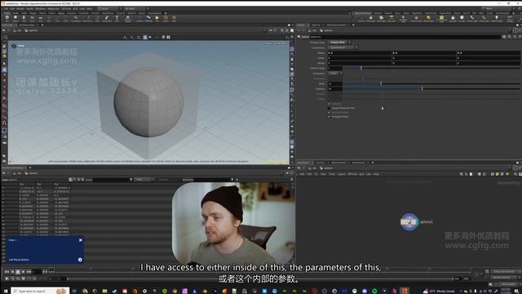This screenshot has height=294, width=522.
Task: Open the Windows Start menu
Action: click(6, 291)
